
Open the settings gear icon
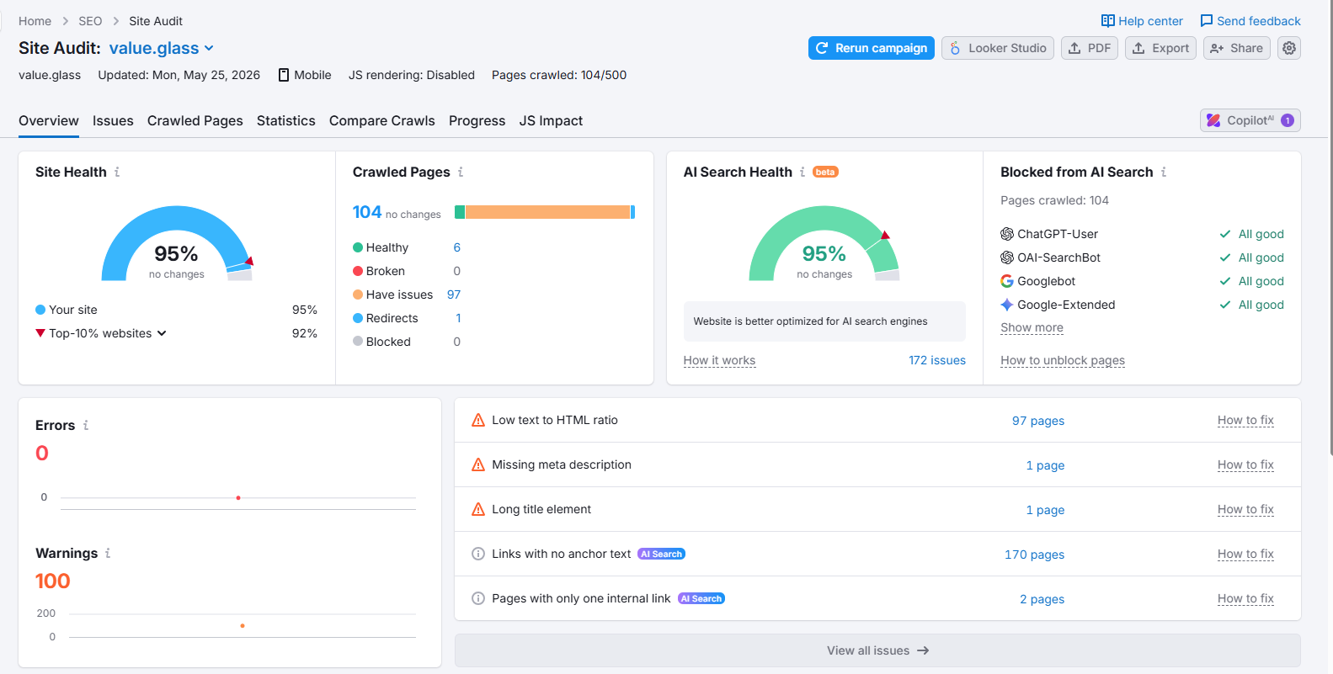pos(1288,48)
